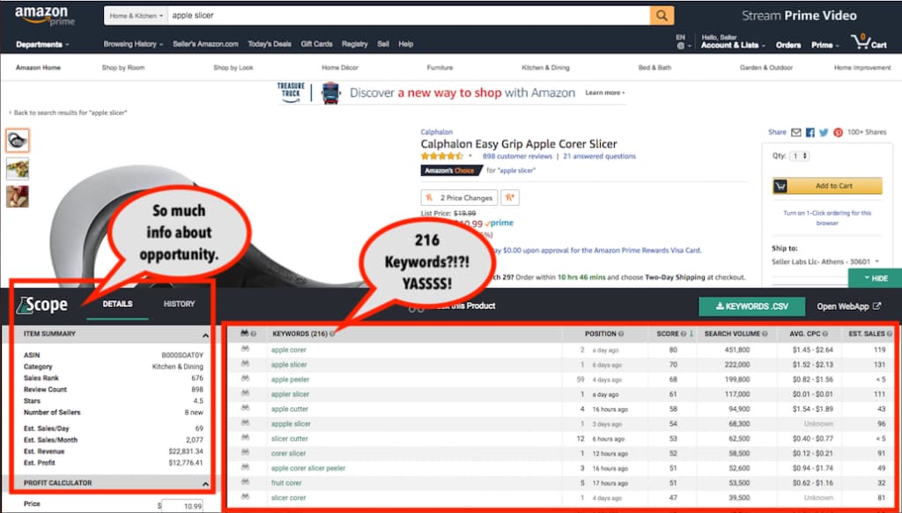Click the star rating of the product

[x=442, y=157]
